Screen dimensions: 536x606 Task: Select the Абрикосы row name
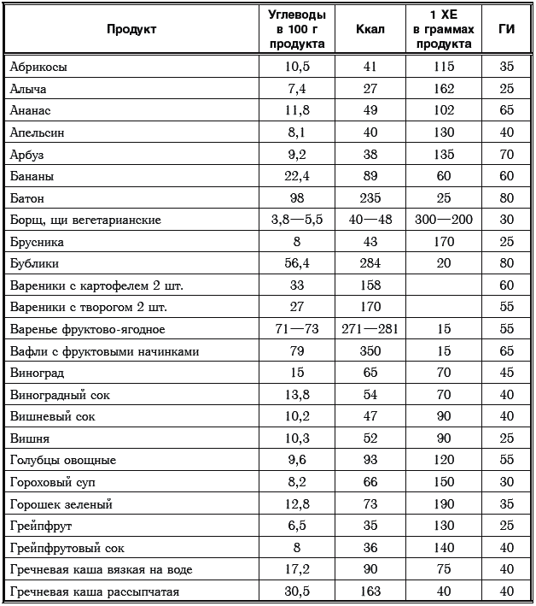point(38,67)
